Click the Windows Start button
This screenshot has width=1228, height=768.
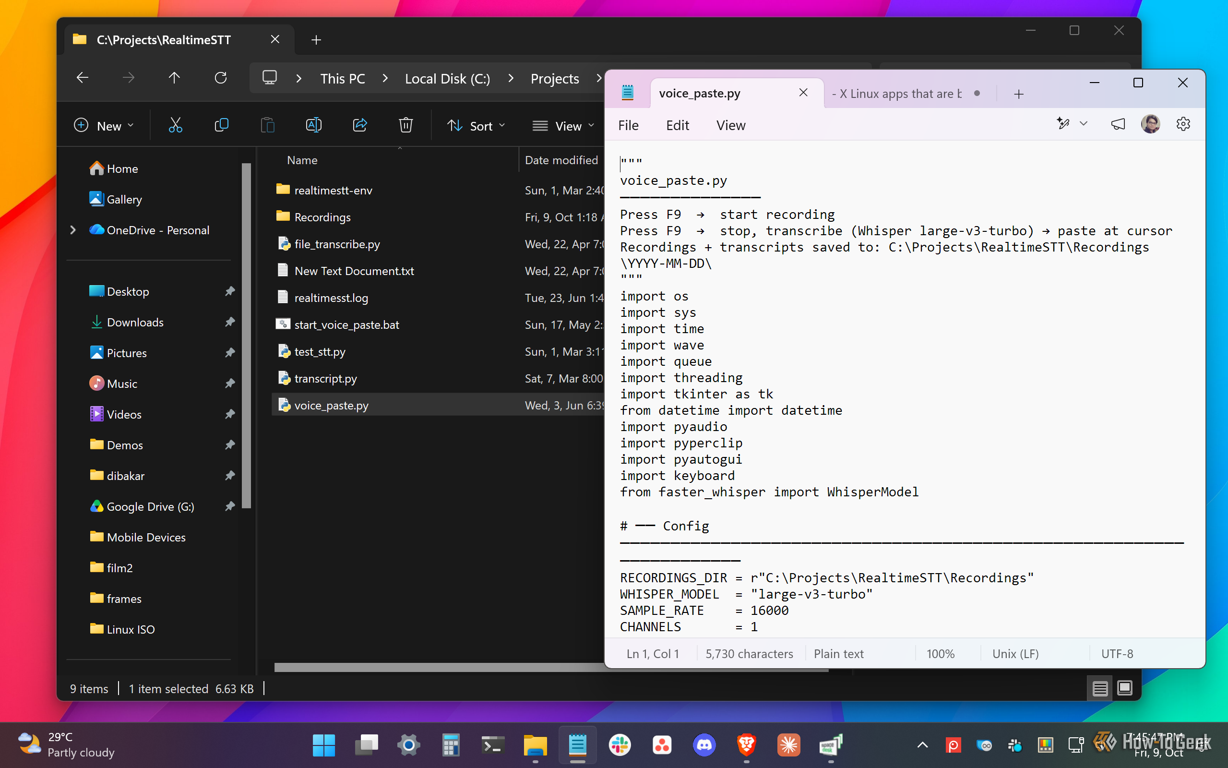click(324, 745)
